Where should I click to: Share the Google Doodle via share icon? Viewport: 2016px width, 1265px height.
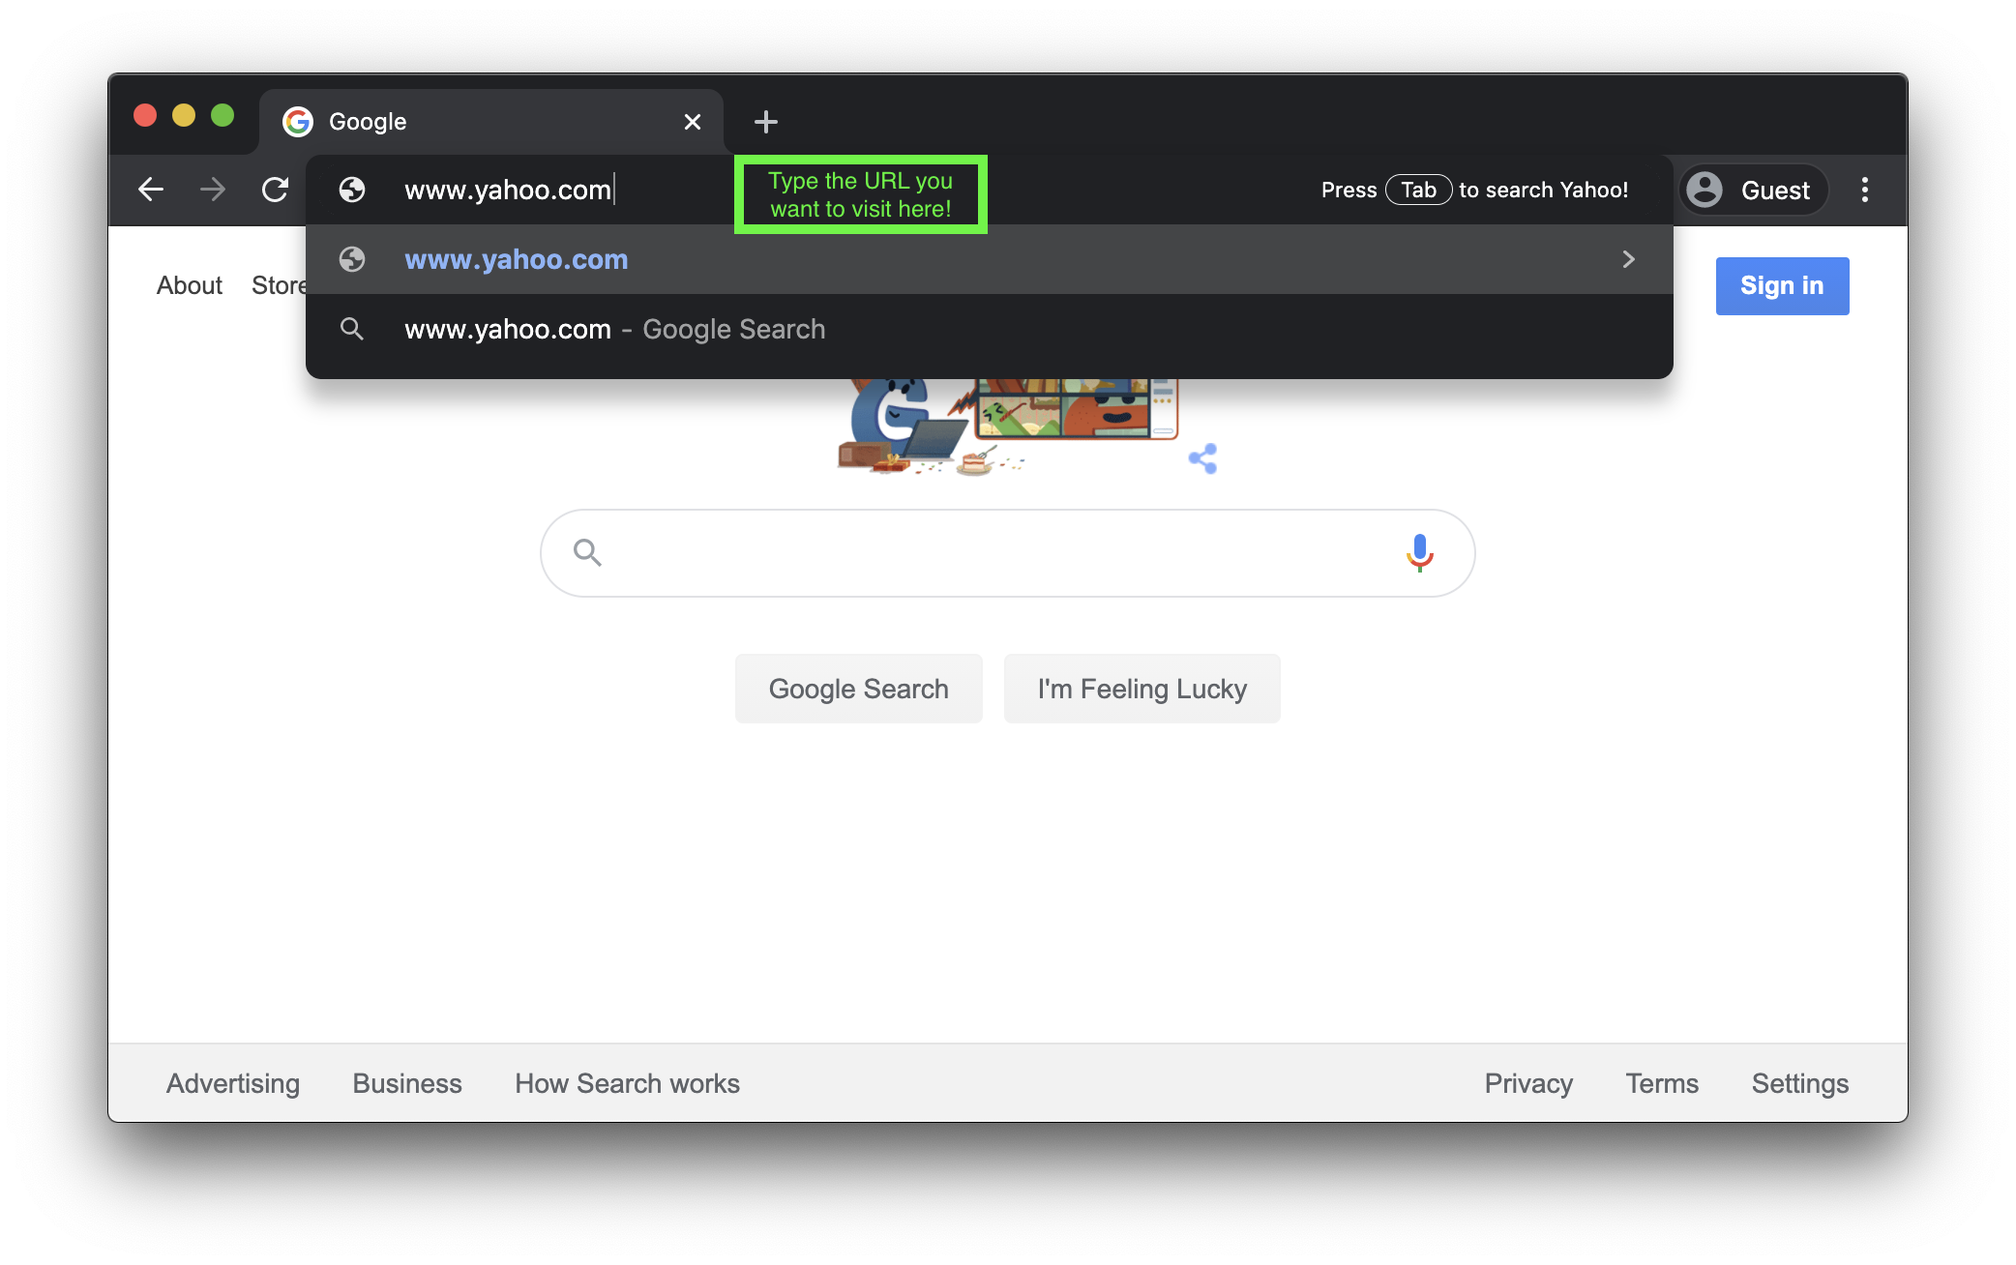[x=1202, y=458]
